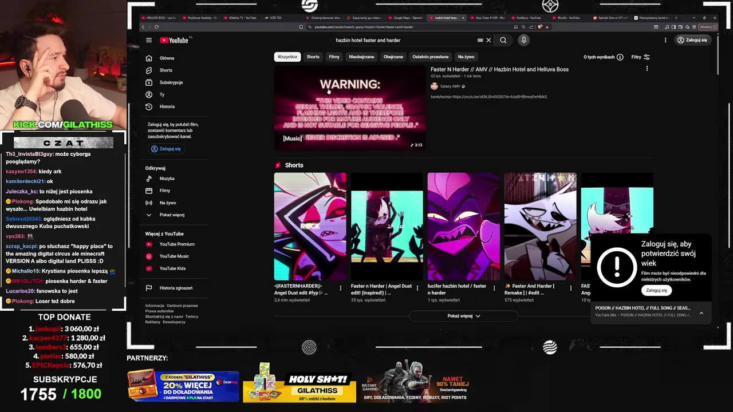Open options for Faster And Harder Remake short

pos(571,288)
